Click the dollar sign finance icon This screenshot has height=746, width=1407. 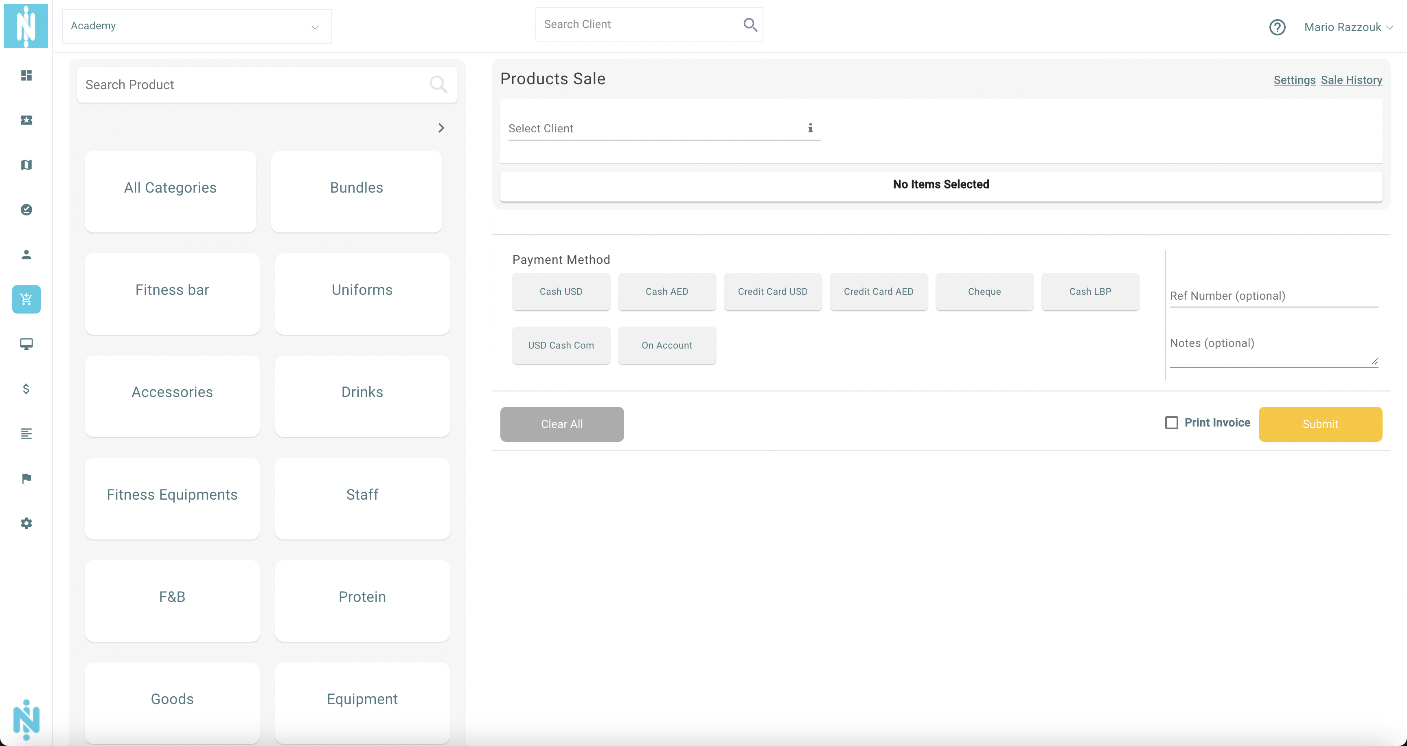point(26,389)
